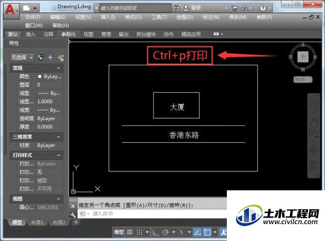
Task: Switch to the 默认 ribbon tab
Action: [13, 34]
